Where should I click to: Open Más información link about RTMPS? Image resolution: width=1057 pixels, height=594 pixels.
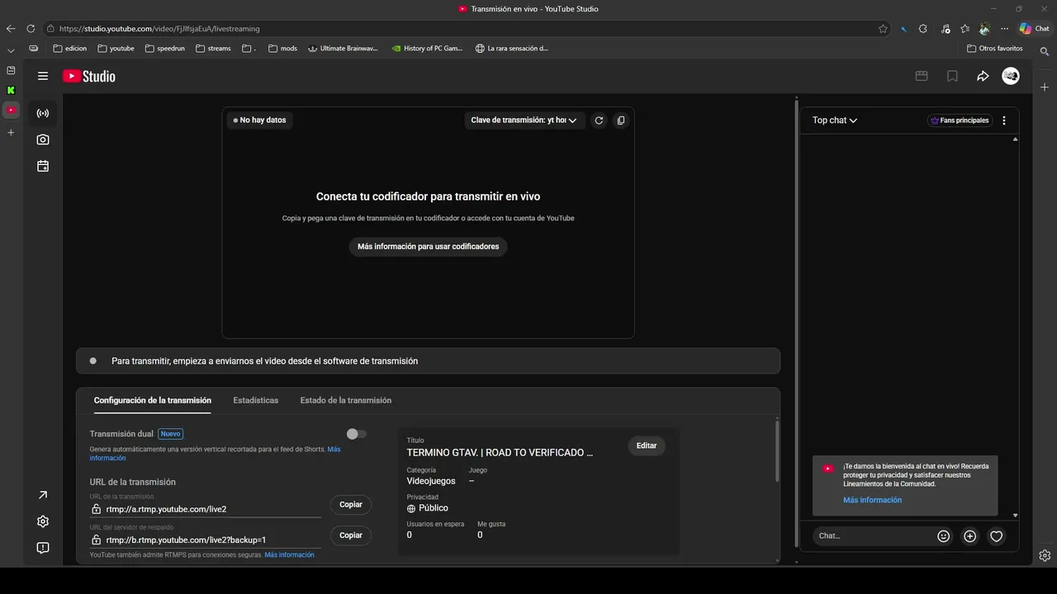[x=289, y=555]
